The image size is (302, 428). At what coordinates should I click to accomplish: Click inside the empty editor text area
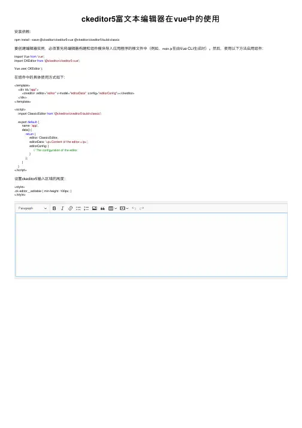pyautogui.click(x=151, y=244)
